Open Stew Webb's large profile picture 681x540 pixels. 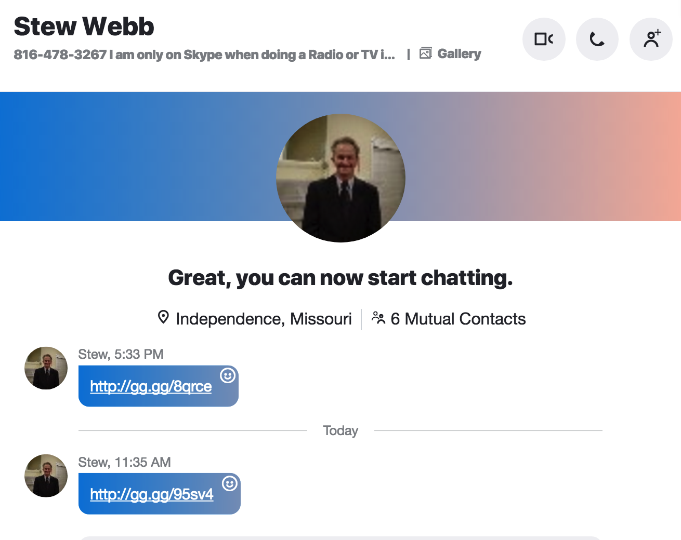click(340, 178)
